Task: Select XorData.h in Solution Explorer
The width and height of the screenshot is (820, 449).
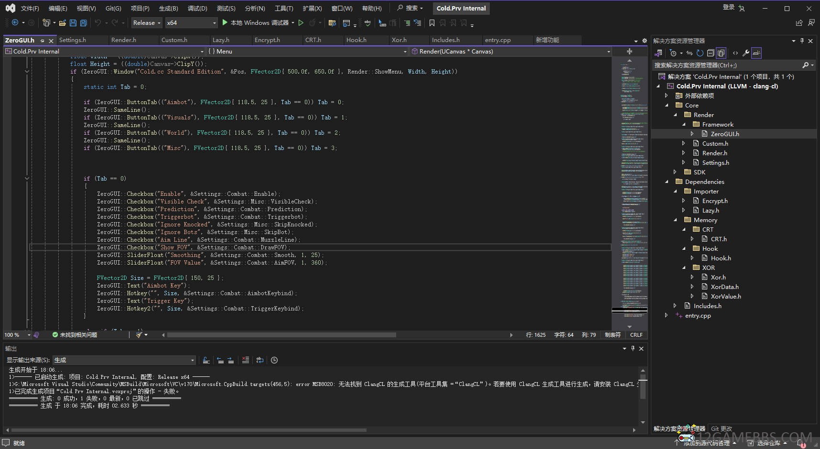Action: click(x=724, y=287)
